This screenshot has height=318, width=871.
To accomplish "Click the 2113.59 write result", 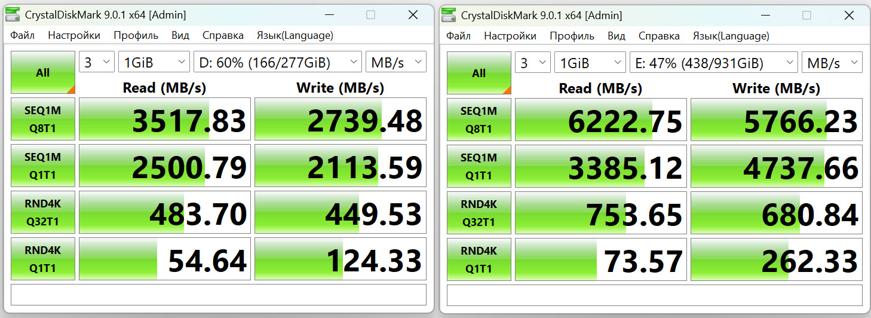I will pyautogui.click(x=341, y=166).
